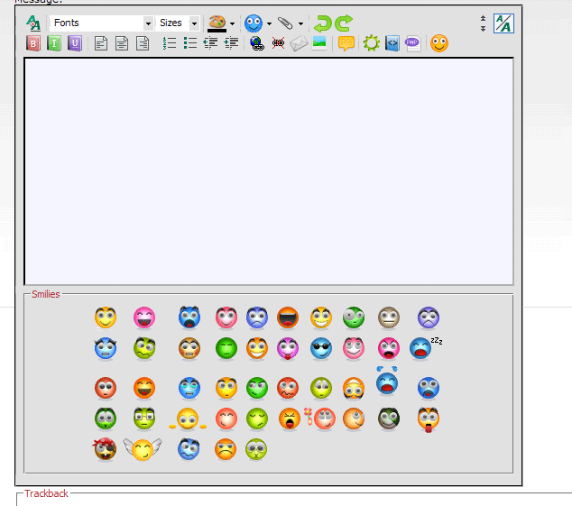Insert the winged angel smilie
The image size is (572, 506).
point(143,449)
